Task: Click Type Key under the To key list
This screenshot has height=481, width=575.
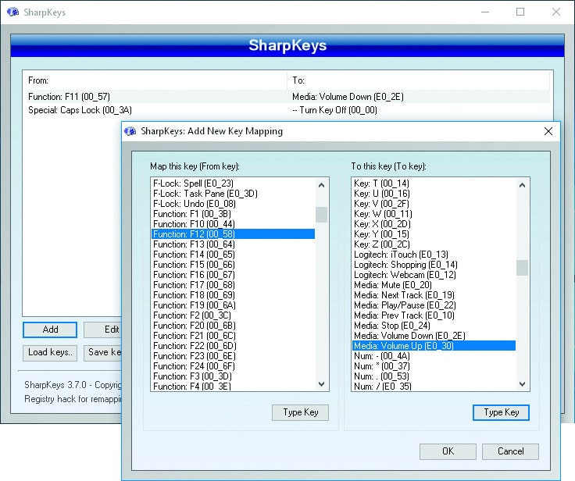Action: coord(501,412)
